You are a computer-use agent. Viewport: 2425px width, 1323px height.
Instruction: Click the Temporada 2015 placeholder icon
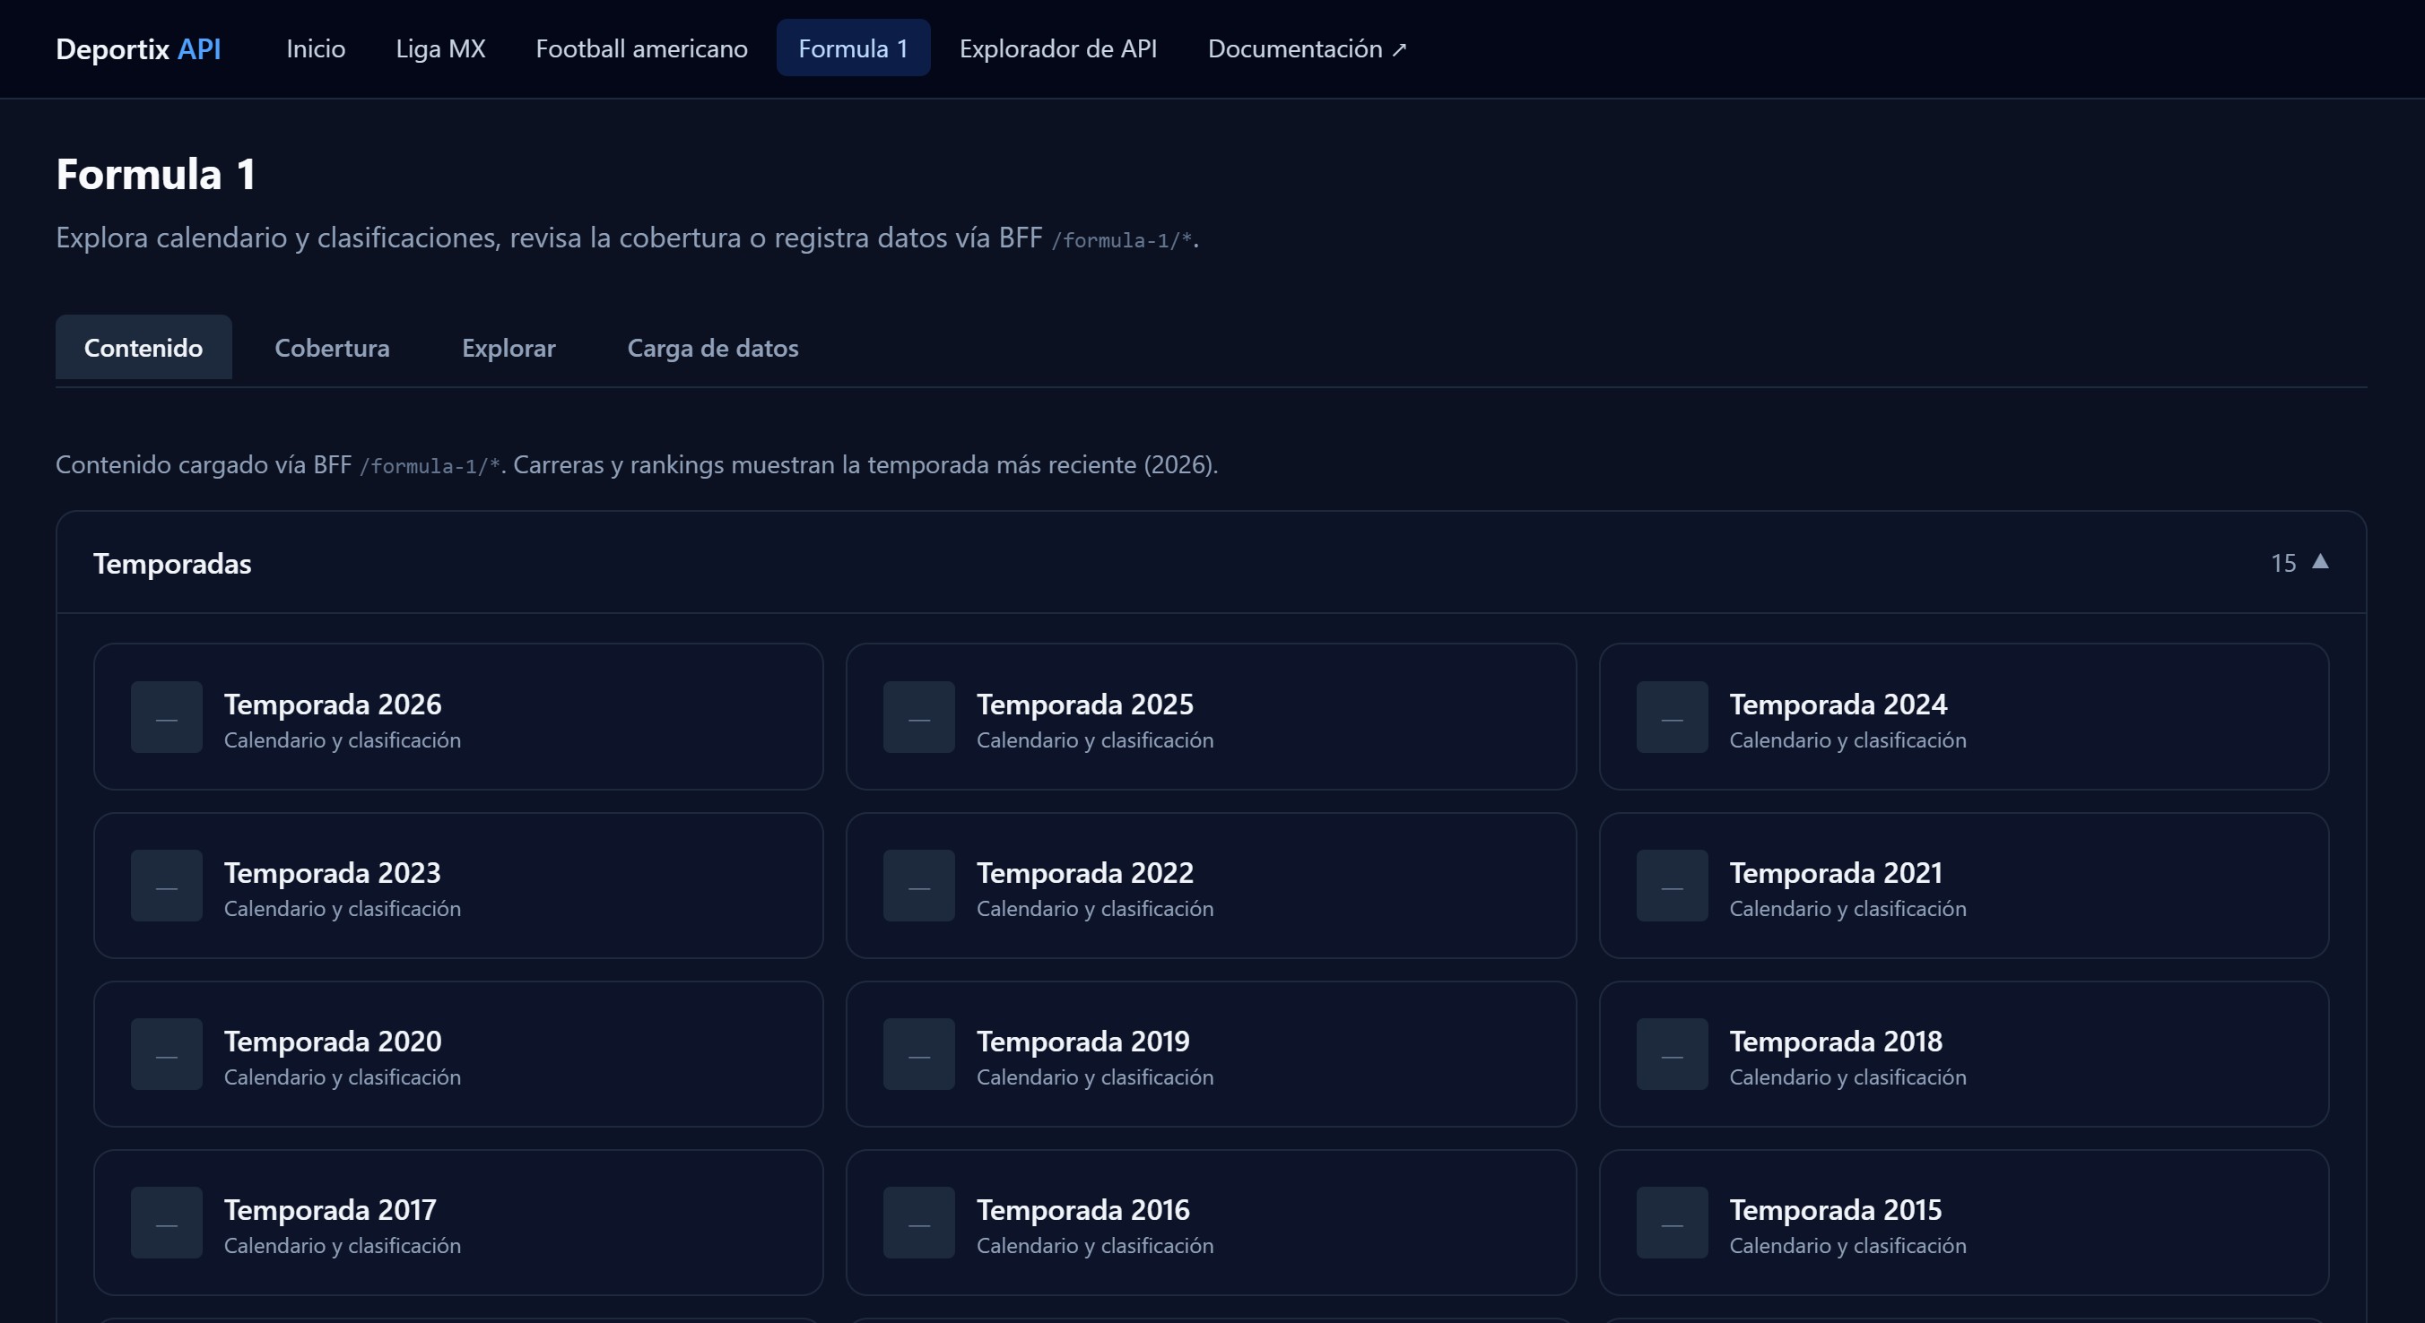click(x=1672, y=1223)
